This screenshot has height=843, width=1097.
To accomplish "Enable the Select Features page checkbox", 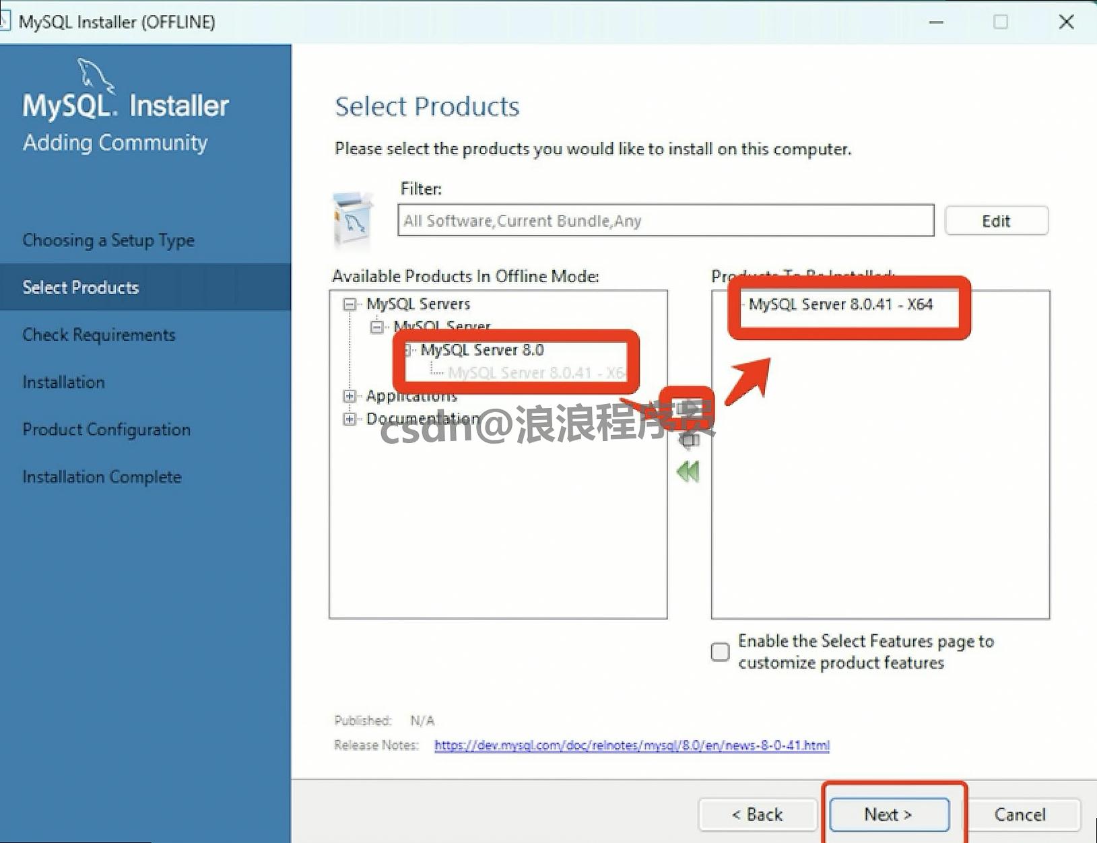I will click(x=720, y=652).
